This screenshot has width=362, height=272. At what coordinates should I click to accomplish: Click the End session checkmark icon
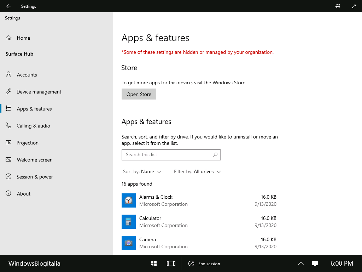[191, 263]
